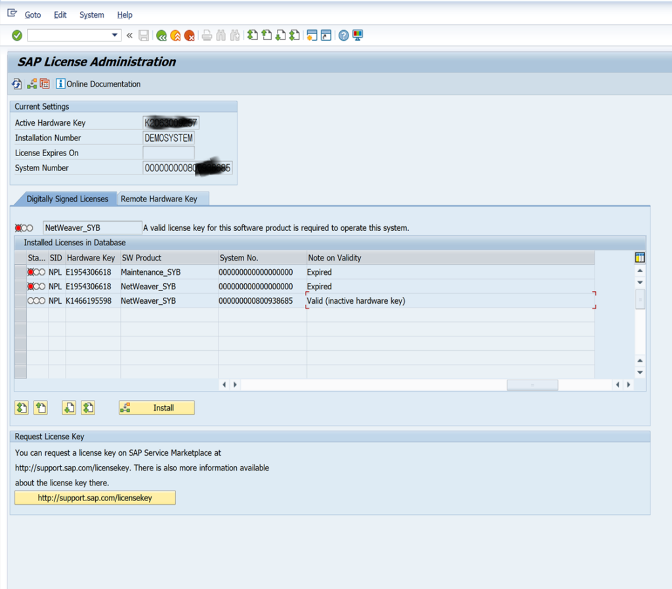Click the delete license icon in application toolbar

[x=45, y=84]
